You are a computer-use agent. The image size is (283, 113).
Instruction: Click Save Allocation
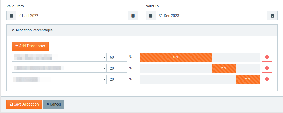(24, 104)
